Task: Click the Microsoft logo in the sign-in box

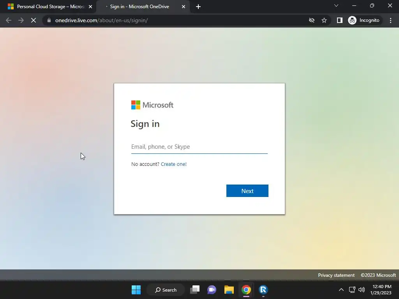Action: coord(152,105)
